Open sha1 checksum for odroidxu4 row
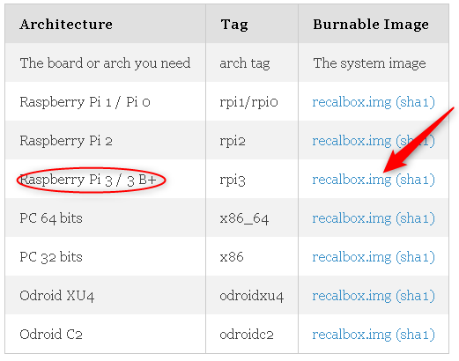The height and width of the screenshot is (361, 459). pyautogui.click(x=415, y=296)
